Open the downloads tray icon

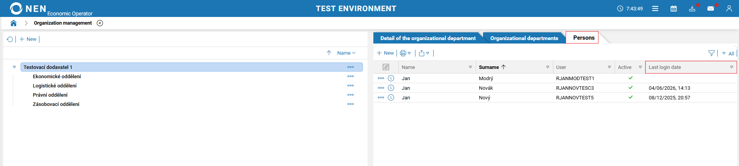coord(692,8)
